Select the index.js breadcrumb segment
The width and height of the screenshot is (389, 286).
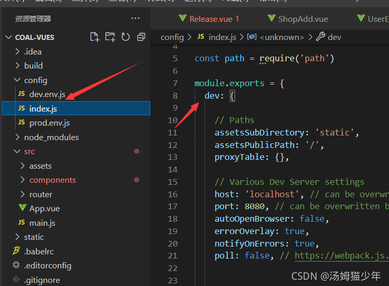[x=222, y=37]
